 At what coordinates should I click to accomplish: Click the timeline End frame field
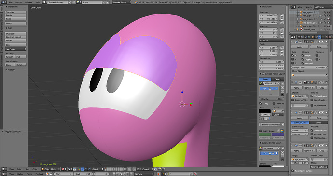(83, 174)
